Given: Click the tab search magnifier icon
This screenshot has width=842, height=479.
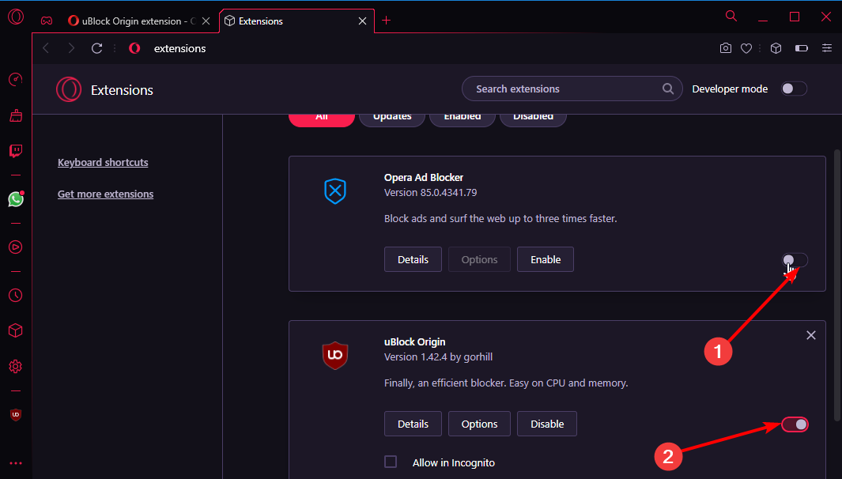Looking at the screenshot, I should pos(731,16).
